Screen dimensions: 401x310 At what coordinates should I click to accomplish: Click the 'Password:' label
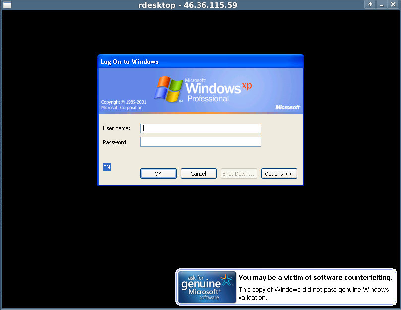[x=115, y=142]
